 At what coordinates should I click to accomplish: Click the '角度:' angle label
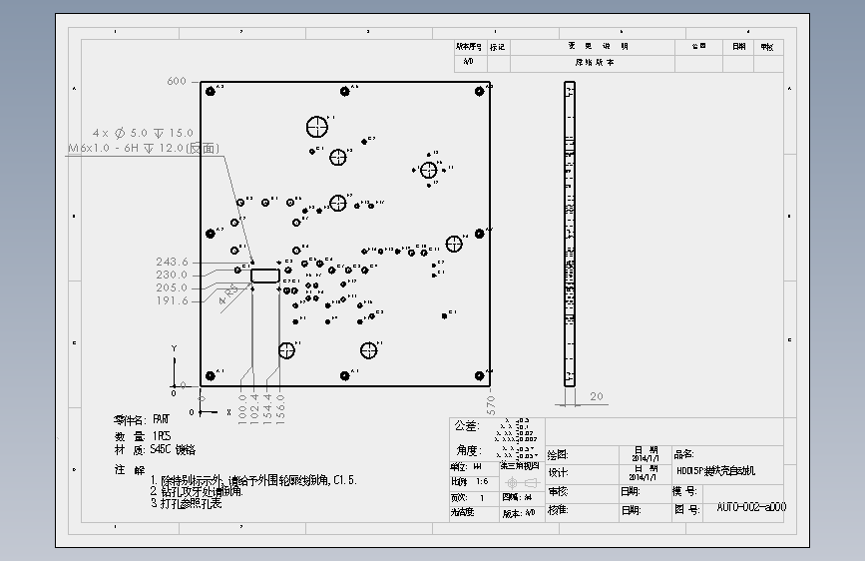[x=469, y=450]
